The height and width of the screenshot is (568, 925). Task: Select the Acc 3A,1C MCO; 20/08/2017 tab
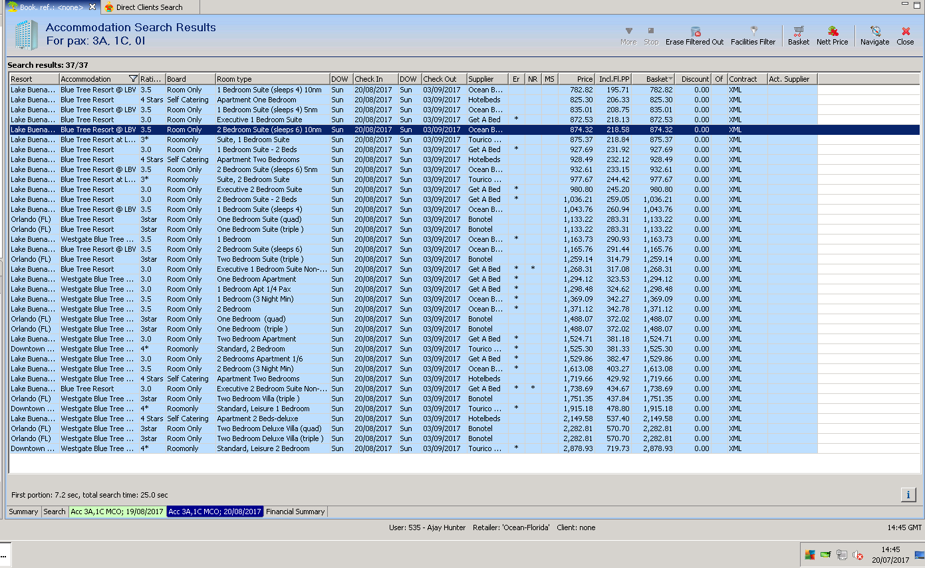click(215, 512)
